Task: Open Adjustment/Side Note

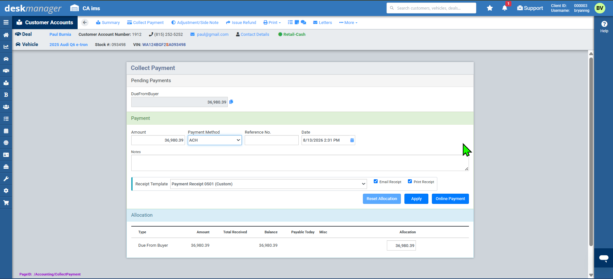Action: [195, 23]
